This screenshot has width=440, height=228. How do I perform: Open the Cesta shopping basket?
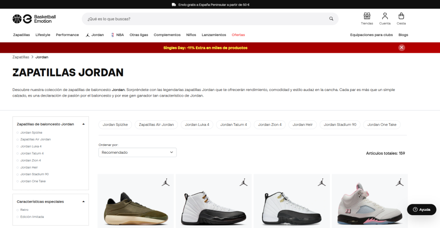[401, 18]
